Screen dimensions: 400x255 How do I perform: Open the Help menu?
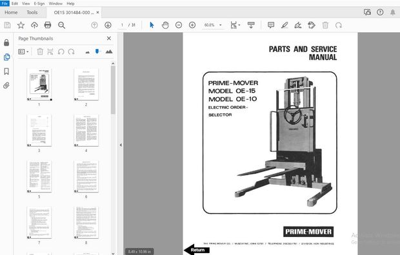click(70, 4)
